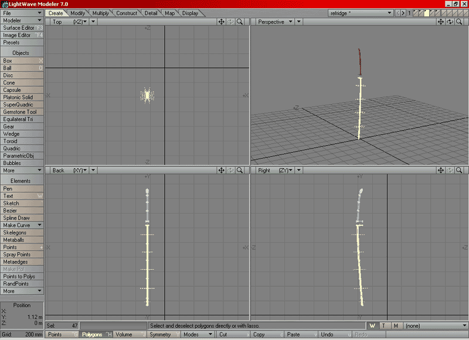This screenshot has width=469, height=340.
Task: Open the Back (XY) view type dropdown
Action: 70,170
